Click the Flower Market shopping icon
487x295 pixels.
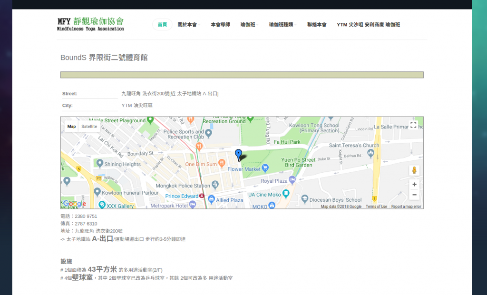tap(265, 168)
